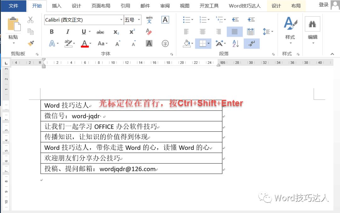Image resolution: width=340 pixels, height=213 pixels.
Task: Switch to the 页面布局 tab
Action: click(101, 6)
